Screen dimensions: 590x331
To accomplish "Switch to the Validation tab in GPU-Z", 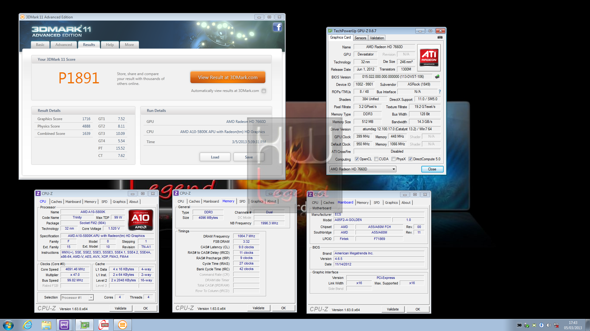I will (377, 38).
